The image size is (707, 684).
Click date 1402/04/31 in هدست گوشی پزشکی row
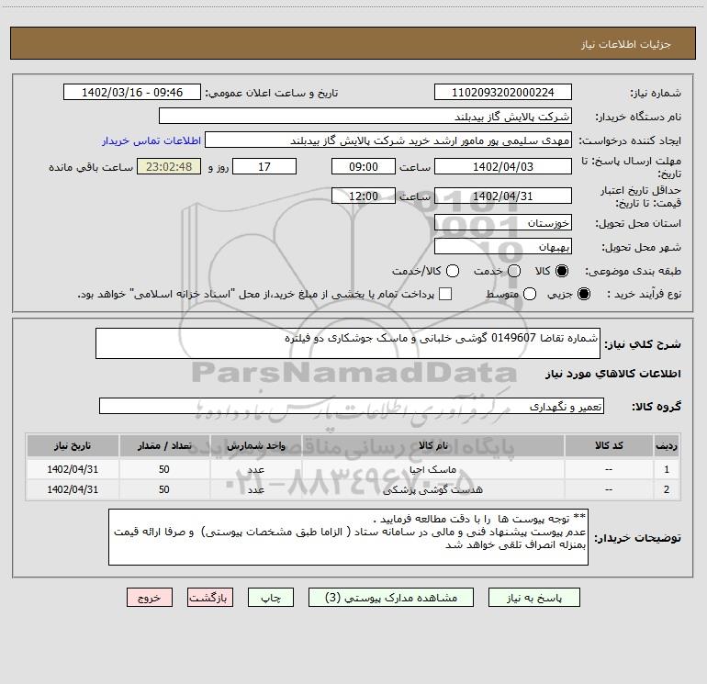73,489
